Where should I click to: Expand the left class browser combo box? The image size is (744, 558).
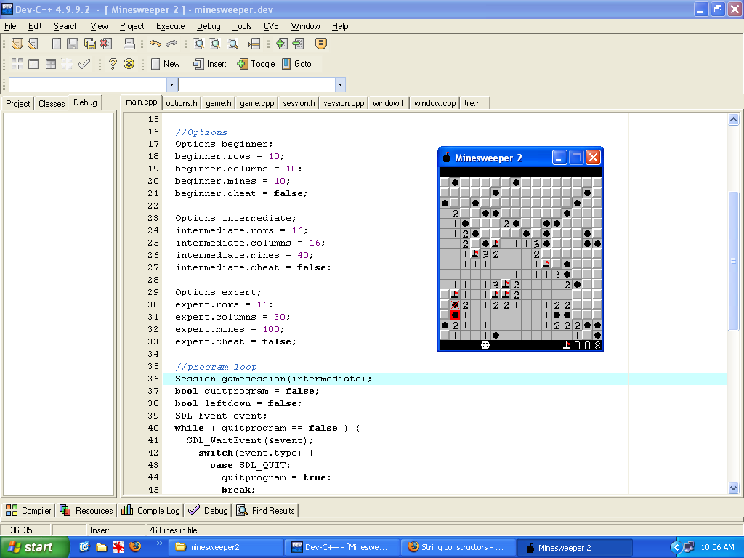pyautogui.click(x=171, y=84)
